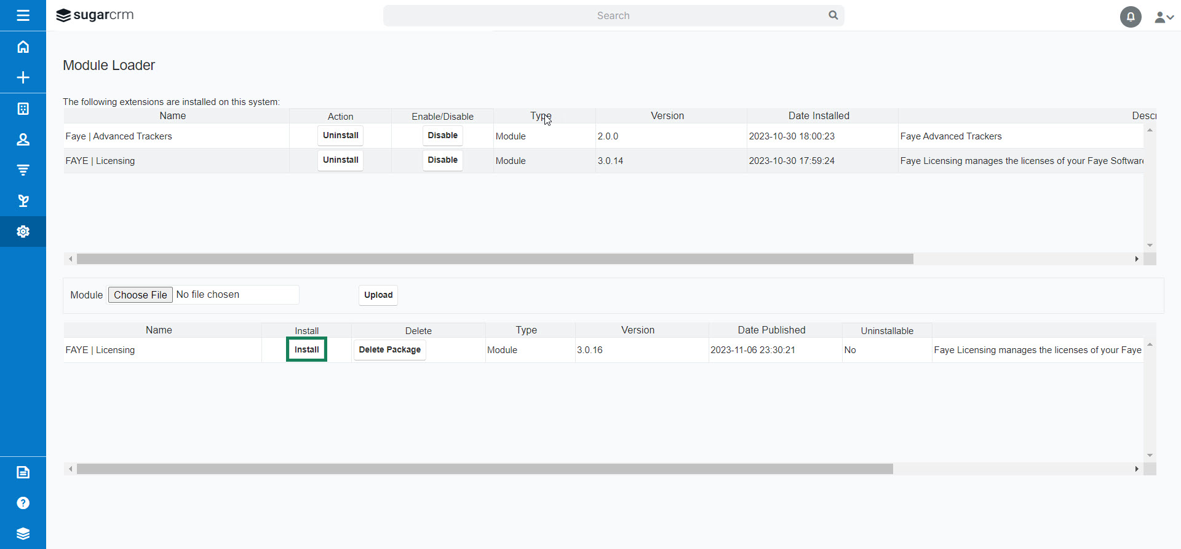Click date '2023-10-30 17:59:24'
The image size is (1181, 549).
tap(792, 161)
